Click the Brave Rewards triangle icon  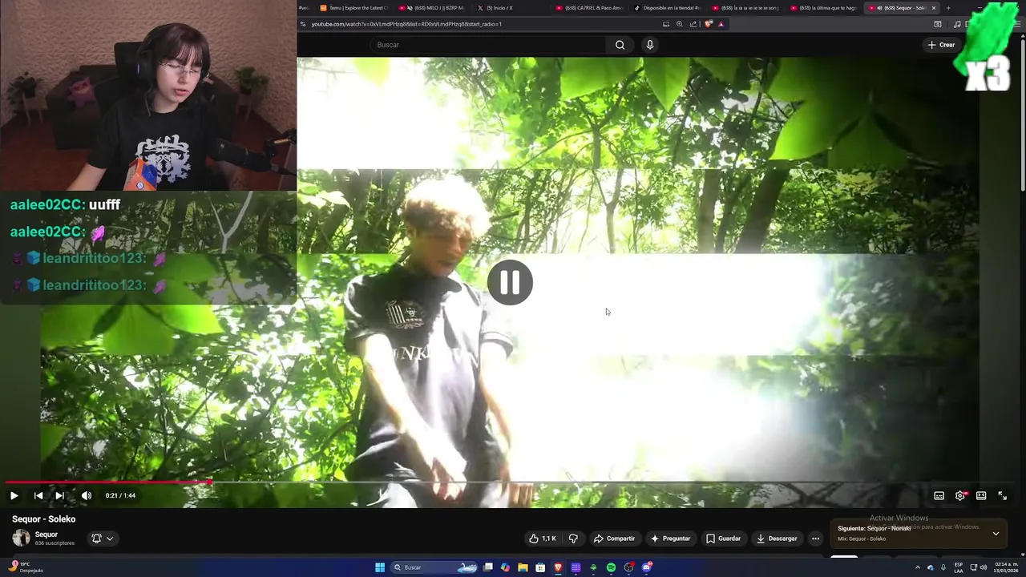721,24
